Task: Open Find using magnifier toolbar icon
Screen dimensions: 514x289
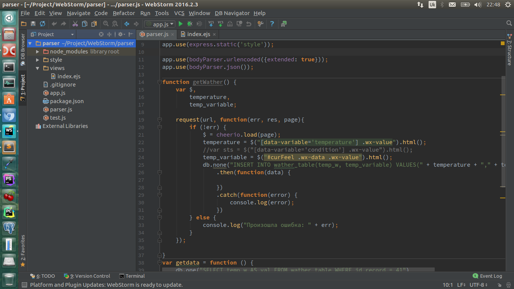Action: [x=106, y=24]
